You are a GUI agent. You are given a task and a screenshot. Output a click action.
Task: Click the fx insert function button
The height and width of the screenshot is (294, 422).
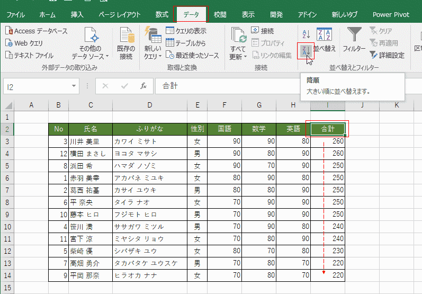[x=143, y=86]
